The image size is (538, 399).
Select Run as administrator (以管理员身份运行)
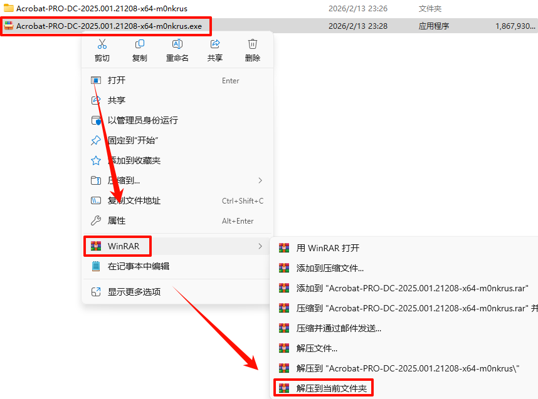pyautogui.click(x=177, y=120)
